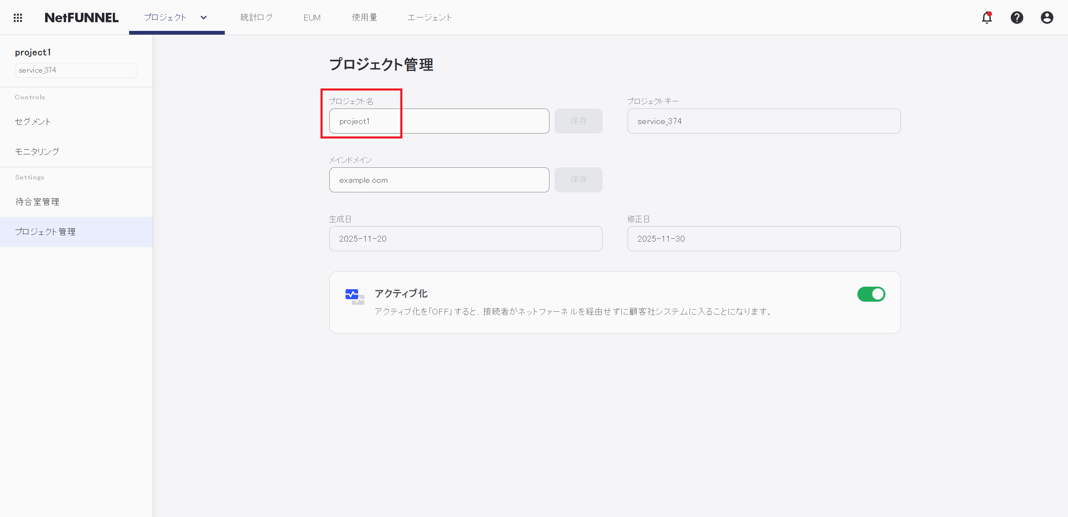
Task: Click the activity icon beside アクティブ化
Action: 353,295
